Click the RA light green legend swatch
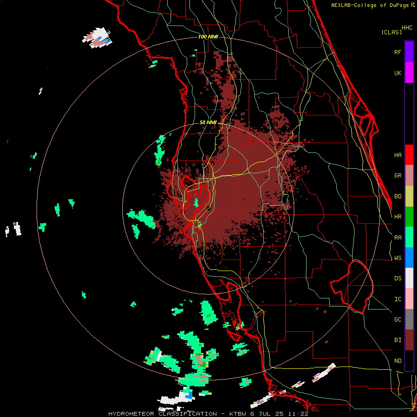This screenshot has height=417, width=417. [x=409, y=237]
